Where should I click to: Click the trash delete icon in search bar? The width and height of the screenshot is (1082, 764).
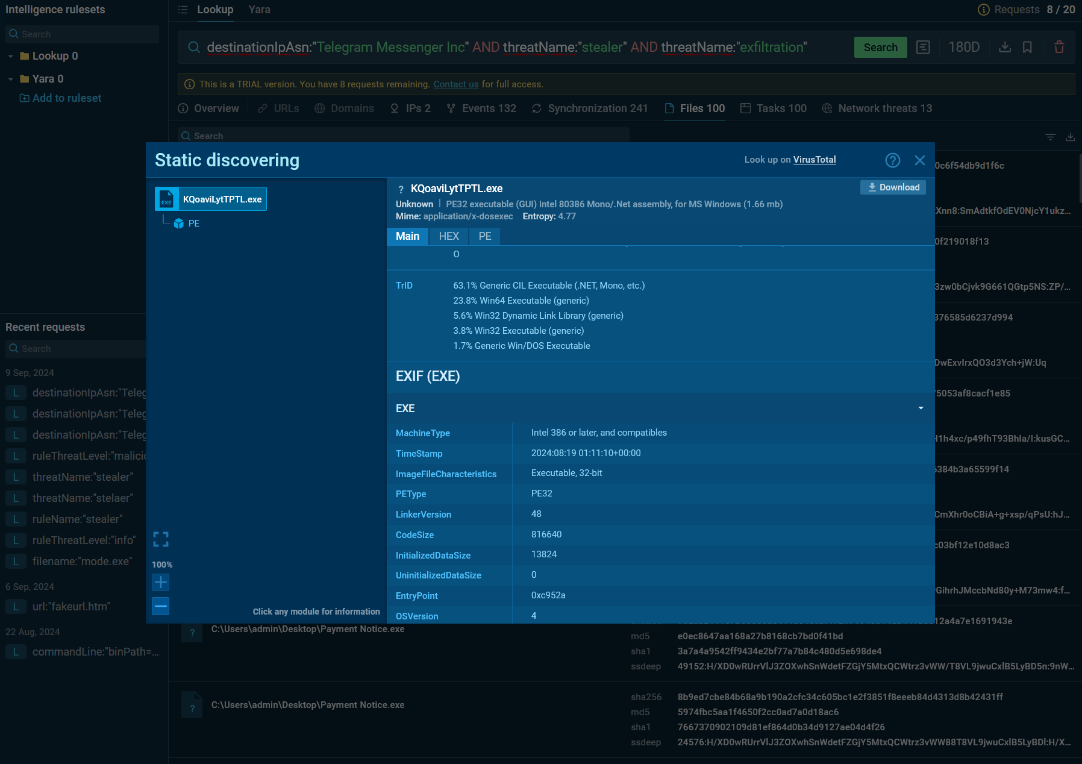tap(1059, 47)
